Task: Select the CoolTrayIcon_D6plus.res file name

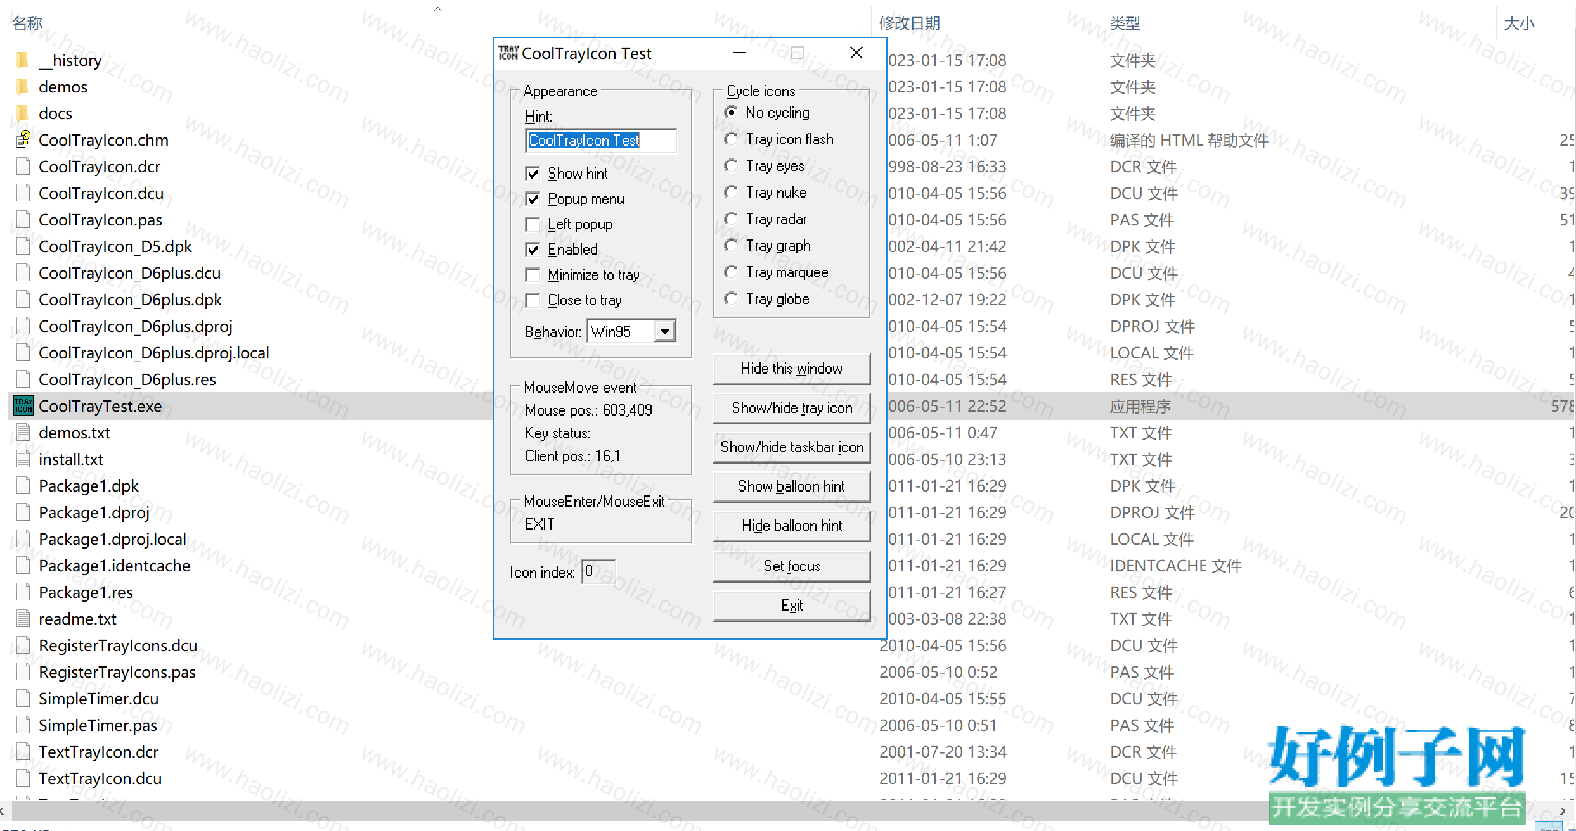Action: tap(127, 379)
